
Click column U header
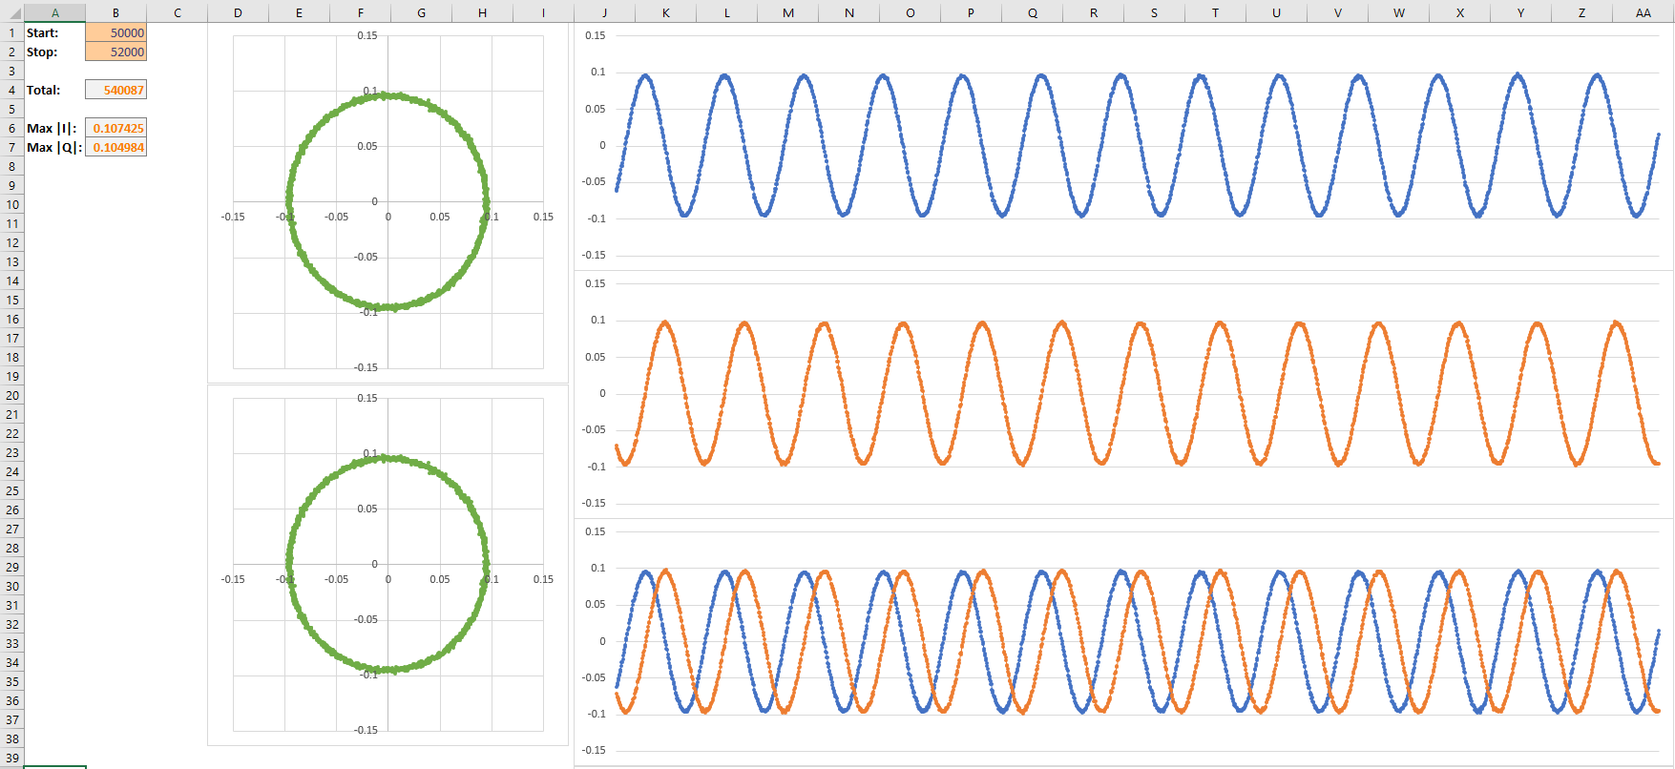[x=1276, y=12]
